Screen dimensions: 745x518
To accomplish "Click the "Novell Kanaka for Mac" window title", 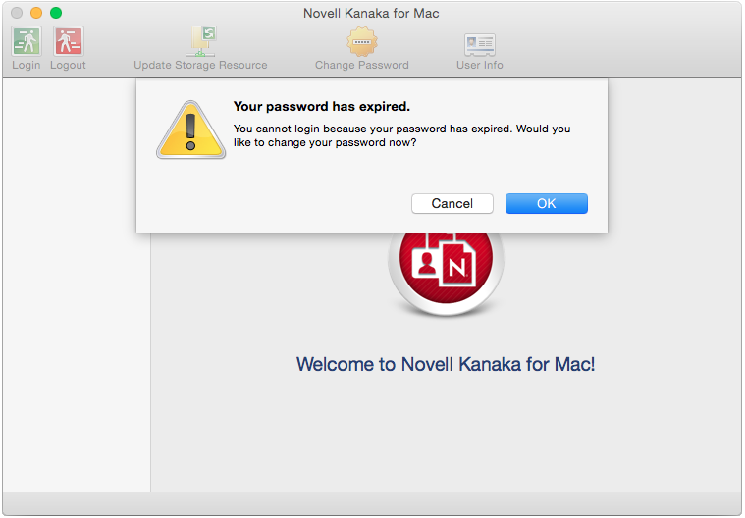I will click(x=371, y=13).
